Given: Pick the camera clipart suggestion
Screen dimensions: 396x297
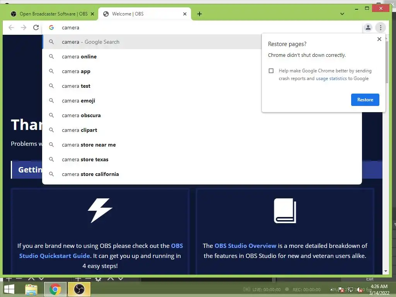Looking at the screenshot, I should [x=202, y=130].
